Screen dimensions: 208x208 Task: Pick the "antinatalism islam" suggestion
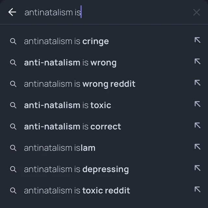click(60, 148)
